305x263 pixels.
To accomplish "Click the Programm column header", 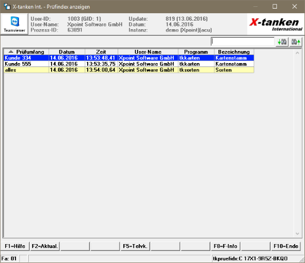I will point(196,52).
